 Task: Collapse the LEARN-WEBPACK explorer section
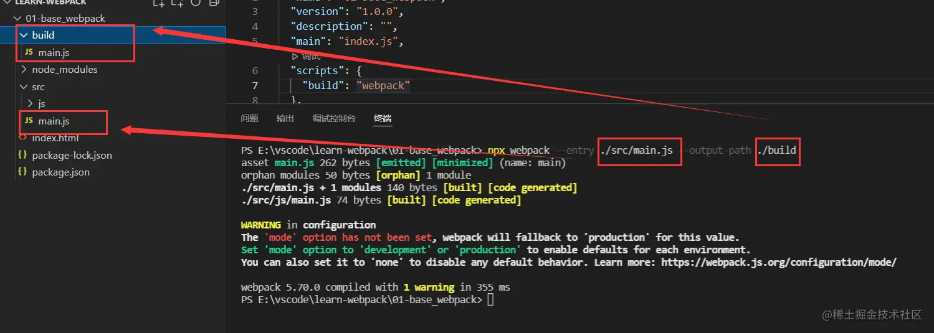[x=8, y=2]
